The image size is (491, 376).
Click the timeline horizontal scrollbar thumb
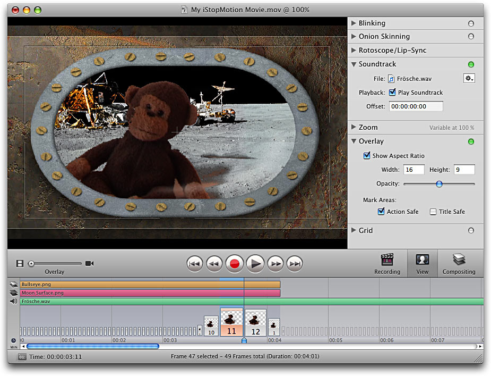(x=93, y=347)
